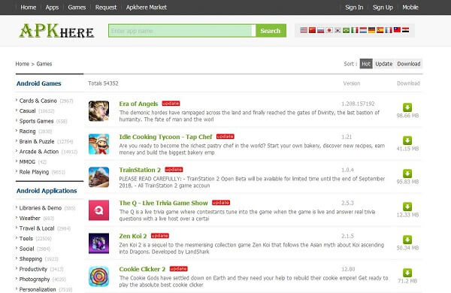Sort games by Update

coord(383,64)
